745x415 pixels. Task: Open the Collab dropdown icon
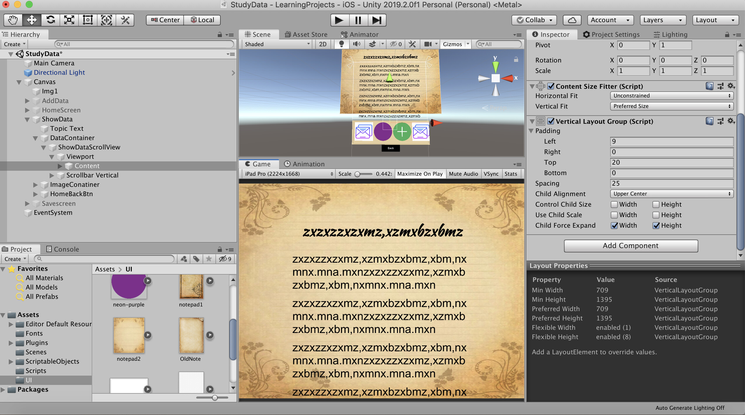click(551, 20)
